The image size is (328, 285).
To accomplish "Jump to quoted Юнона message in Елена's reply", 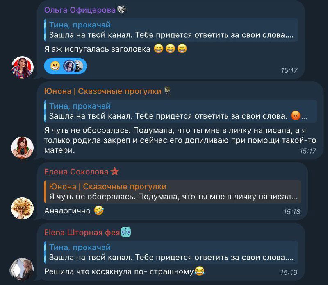I will click(173, 192).
